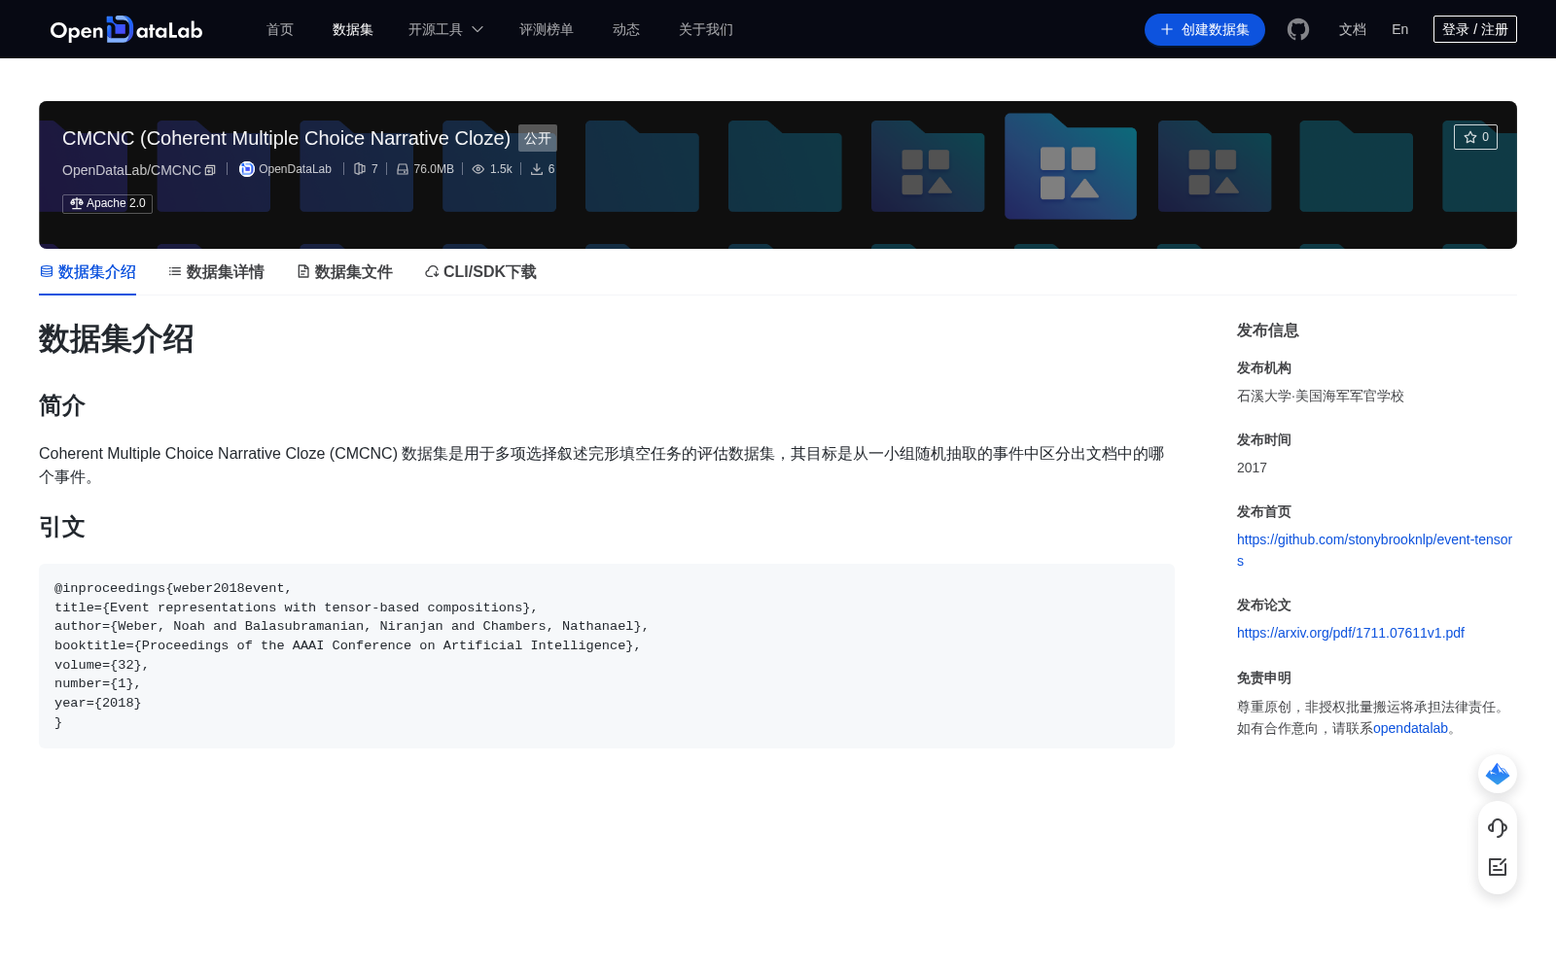The width and height of the screenshot is (1556, 972).
Task: Expand the 开源工具 dropdown menu
Action: click(445, 29)
